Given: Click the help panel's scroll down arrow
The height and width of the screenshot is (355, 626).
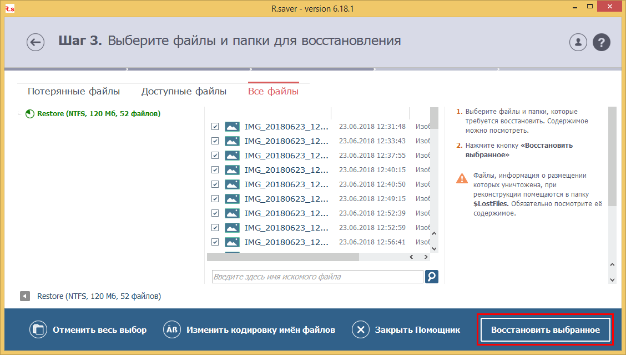Looking at the screenshot, I should click(613, 279).
